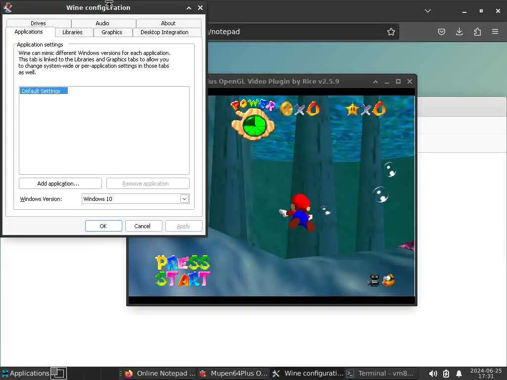Confirm Wine configuration with OK

pos(103,226)
